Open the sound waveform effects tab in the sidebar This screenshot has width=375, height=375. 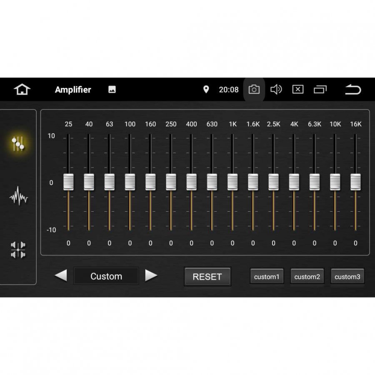[18, 196]
